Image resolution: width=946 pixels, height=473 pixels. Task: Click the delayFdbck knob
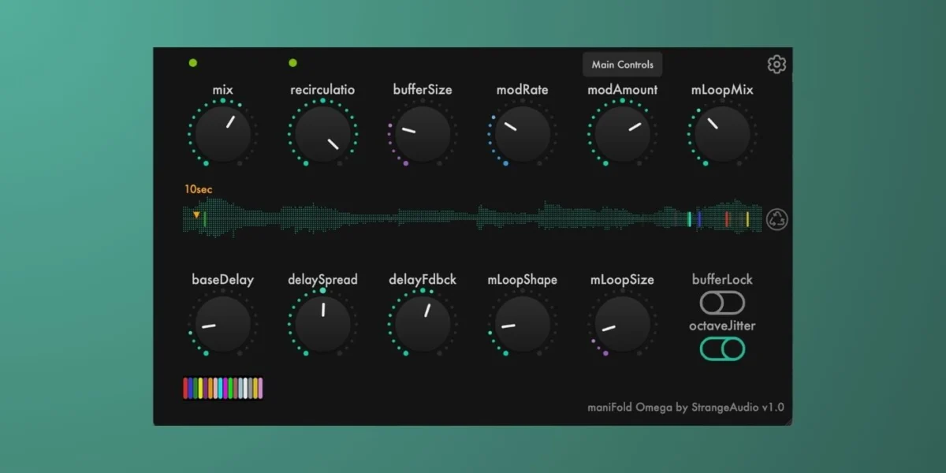click(423, 324)
